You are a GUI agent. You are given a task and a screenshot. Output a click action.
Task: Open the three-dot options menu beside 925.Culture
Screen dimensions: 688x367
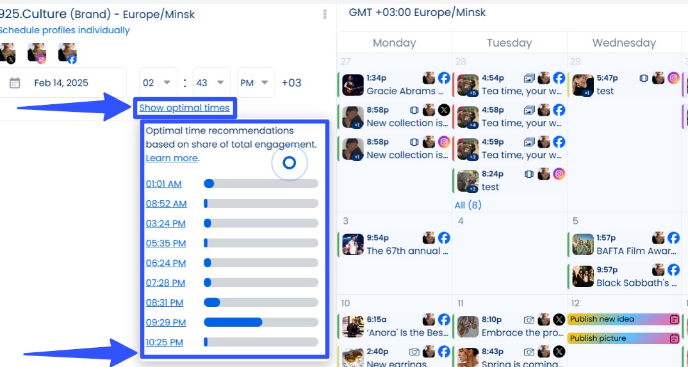pyautogui.click(x=325, y=14)
